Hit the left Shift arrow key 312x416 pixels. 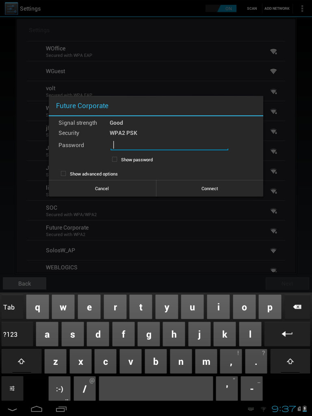coord(22,361)
